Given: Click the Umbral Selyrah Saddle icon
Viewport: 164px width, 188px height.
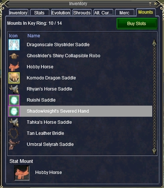Looking at the screenshot, I should pos(14,144).
